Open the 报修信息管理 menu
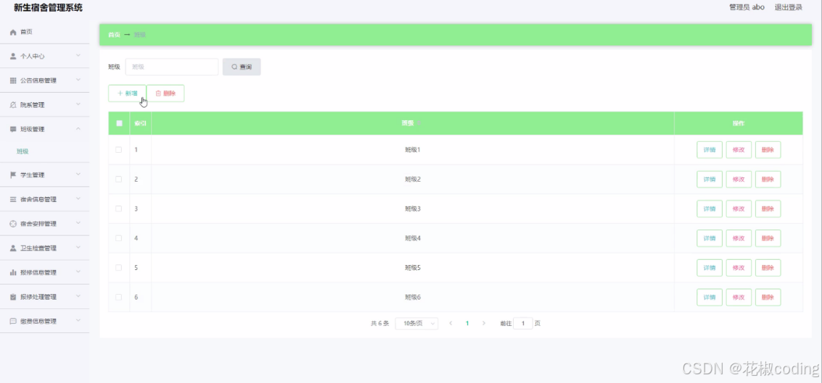Image resolution: width=822 pixels, height=383 pixels. point(44,273)
